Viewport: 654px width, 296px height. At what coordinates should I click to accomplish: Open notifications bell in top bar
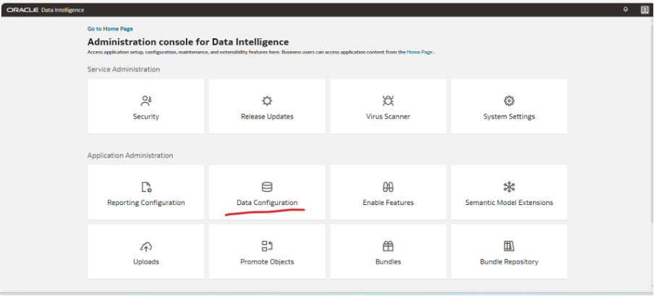click(625, 9)
